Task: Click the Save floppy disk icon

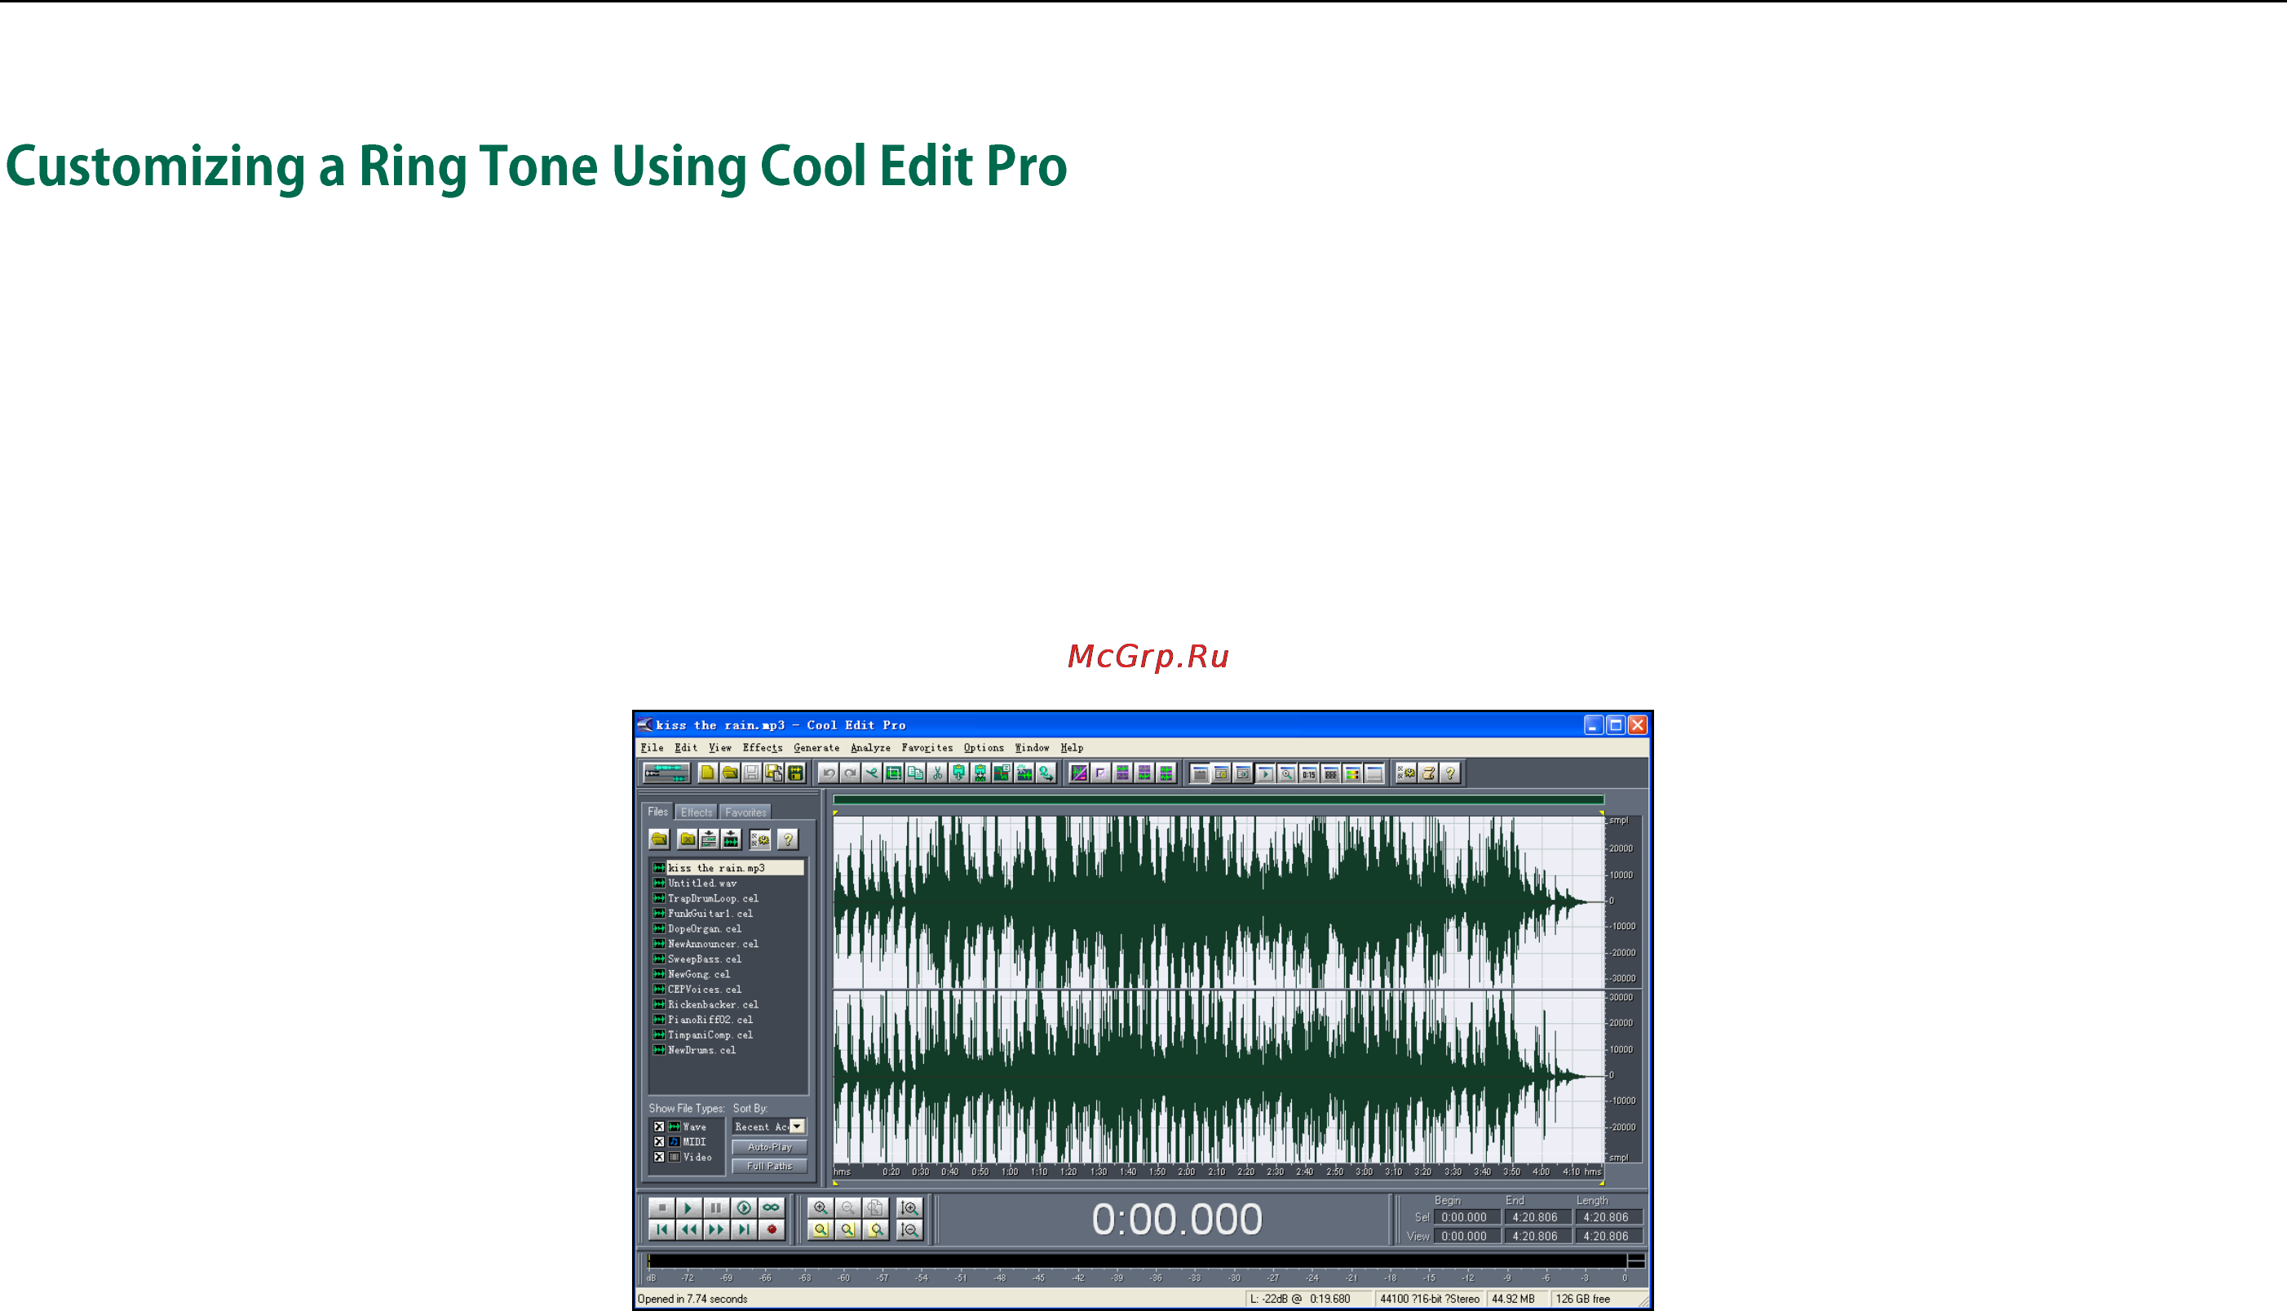Action: click(x=751, y=773)
